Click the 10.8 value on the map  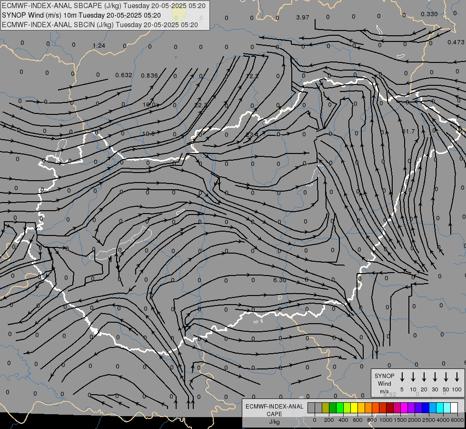tap(149, 134)
